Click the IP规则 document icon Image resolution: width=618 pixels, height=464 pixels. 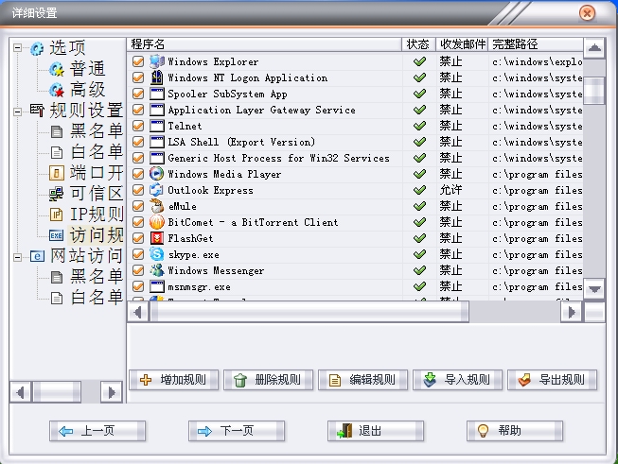[57, 215]
